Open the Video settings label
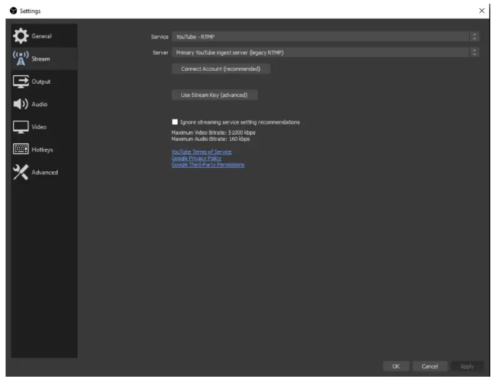Image resolution: width=494 pixels, height=381 pixels. pyautogui.click(x=39, y=127)
